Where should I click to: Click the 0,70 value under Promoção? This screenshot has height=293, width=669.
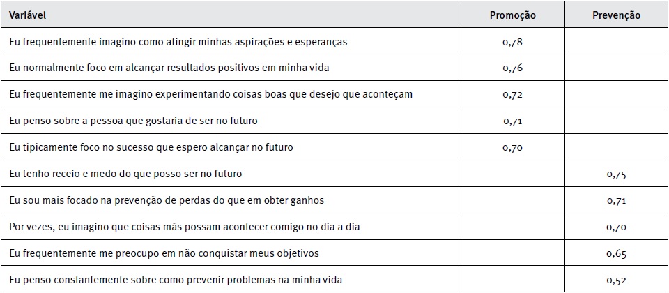pos(512,147)
